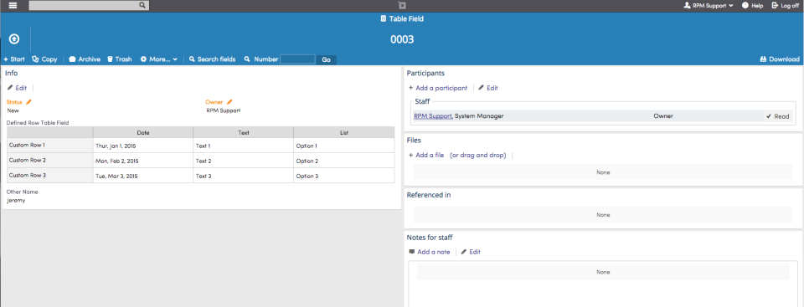Click Add a participant

point(438,88)
